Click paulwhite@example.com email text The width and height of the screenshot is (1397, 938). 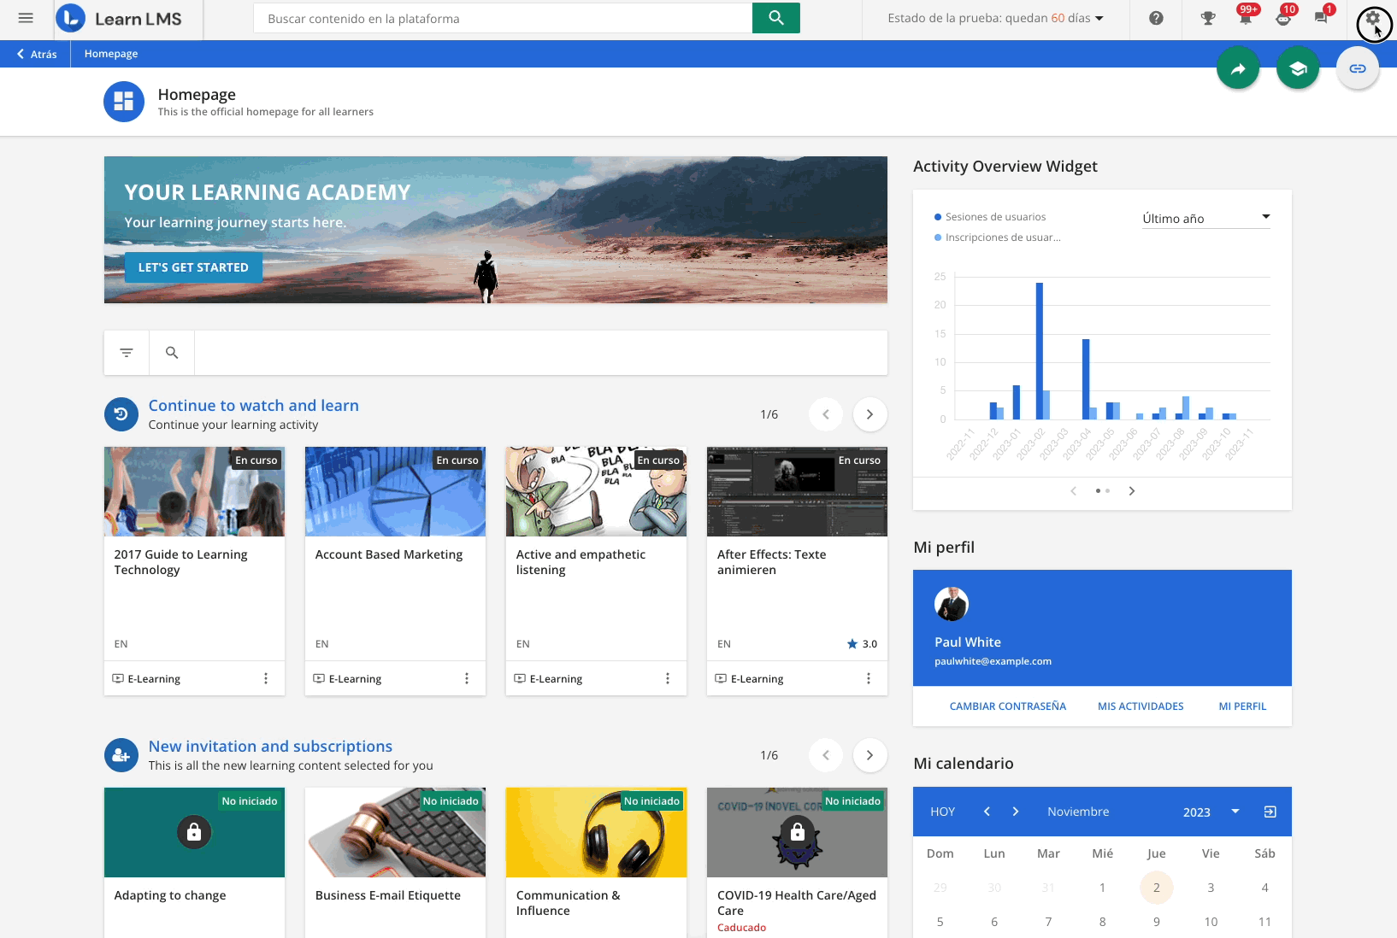(993, 661)
